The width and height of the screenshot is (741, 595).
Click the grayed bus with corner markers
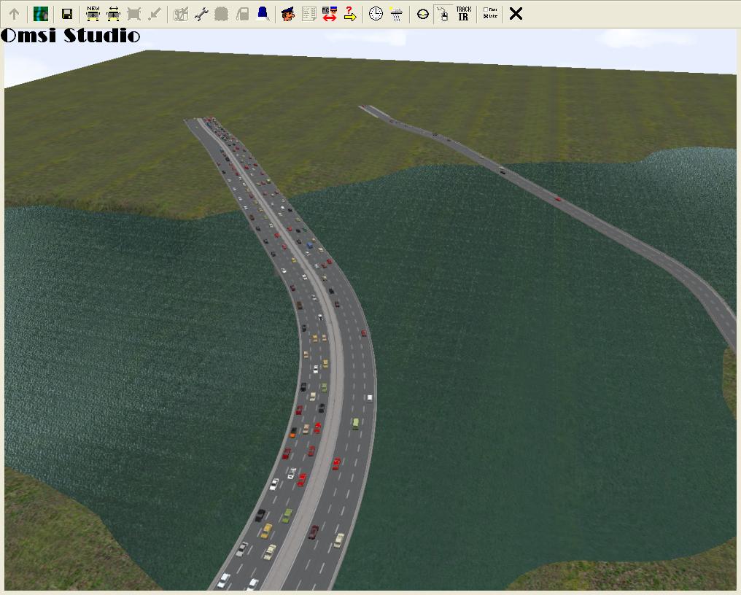(134, 14)
